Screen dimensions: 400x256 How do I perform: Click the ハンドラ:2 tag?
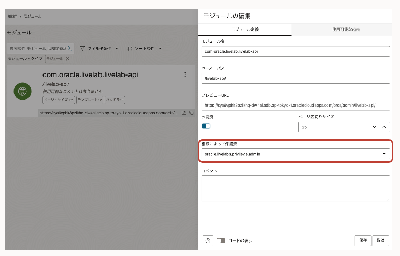pos(115,100)
